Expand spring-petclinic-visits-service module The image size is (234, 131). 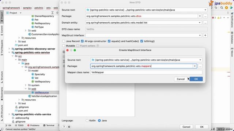click(9, 114)
